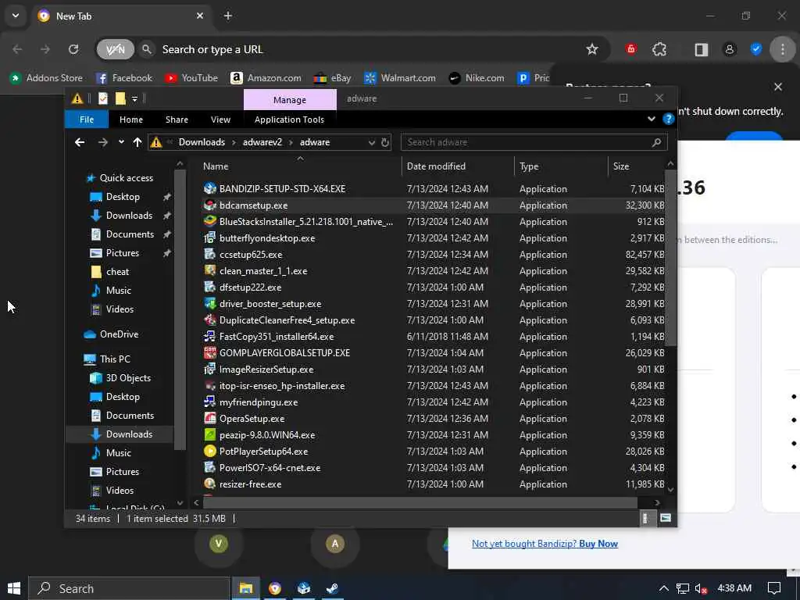Click the clean_master_1_1.exe file icon
Viewport: 800px width, 600px height.
point(209,270)
